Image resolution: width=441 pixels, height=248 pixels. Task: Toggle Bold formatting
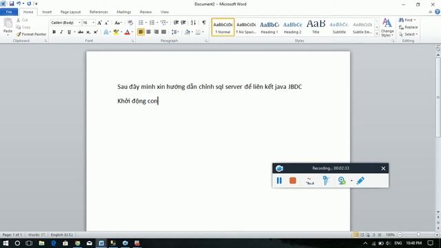coord(54,32)
